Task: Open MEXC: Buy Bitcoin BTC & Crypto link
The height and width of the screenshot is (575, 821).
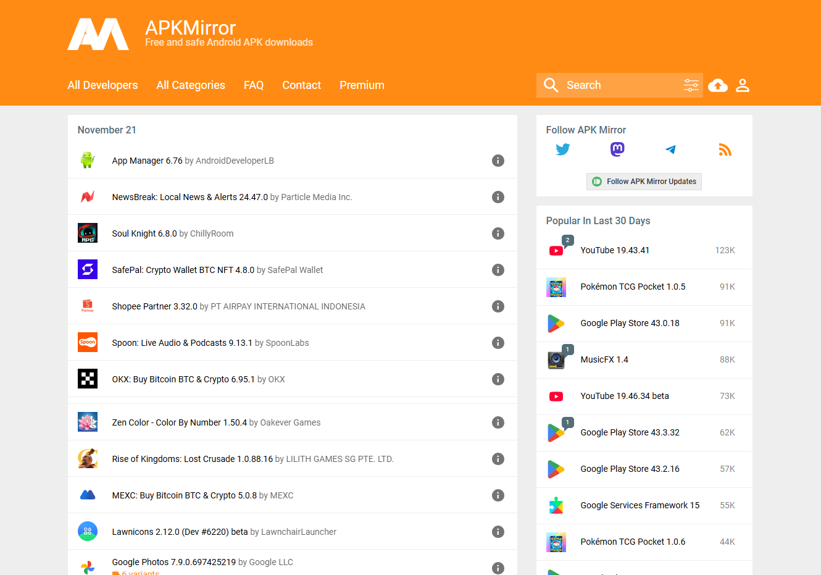Action: click(x=185, y=495)
